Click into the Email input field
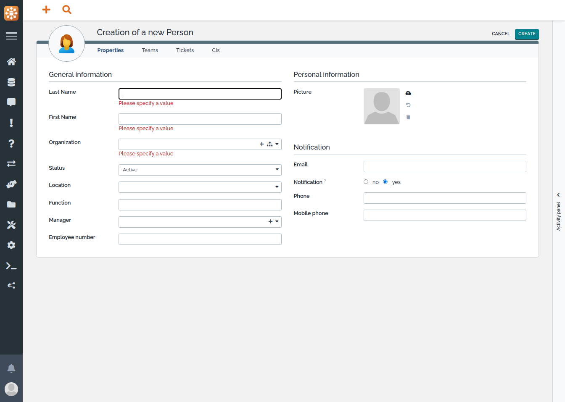565x402 pixels. (444, 166)
